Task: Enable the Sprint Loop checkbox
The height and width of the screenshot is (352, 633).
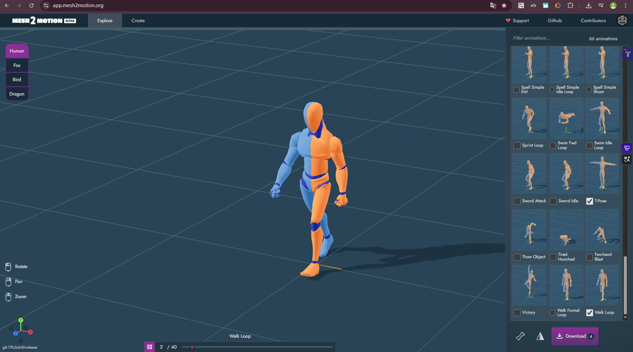Action: pos(517,146)
